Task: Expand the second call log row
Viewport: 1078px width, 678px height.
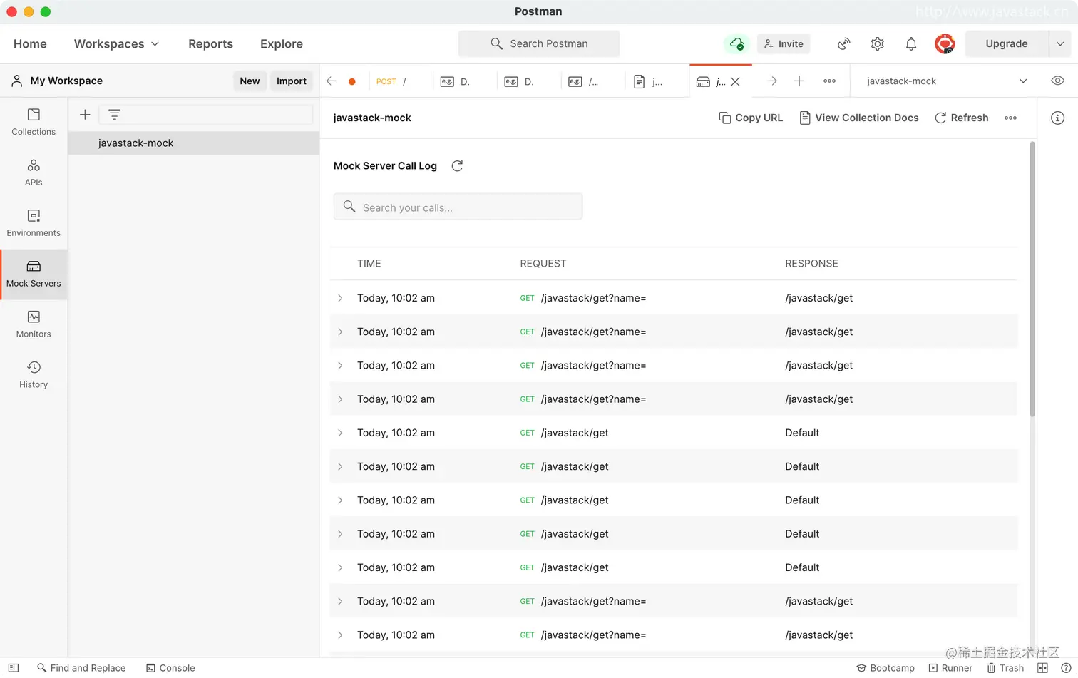Action: (x=340, y=332)
